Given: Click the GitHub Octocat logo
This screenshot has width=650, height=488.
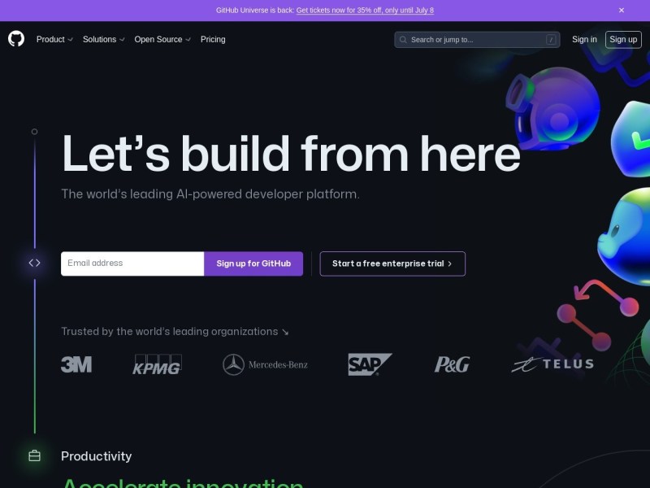Looking at the screenshot, I should click(16, 39).
